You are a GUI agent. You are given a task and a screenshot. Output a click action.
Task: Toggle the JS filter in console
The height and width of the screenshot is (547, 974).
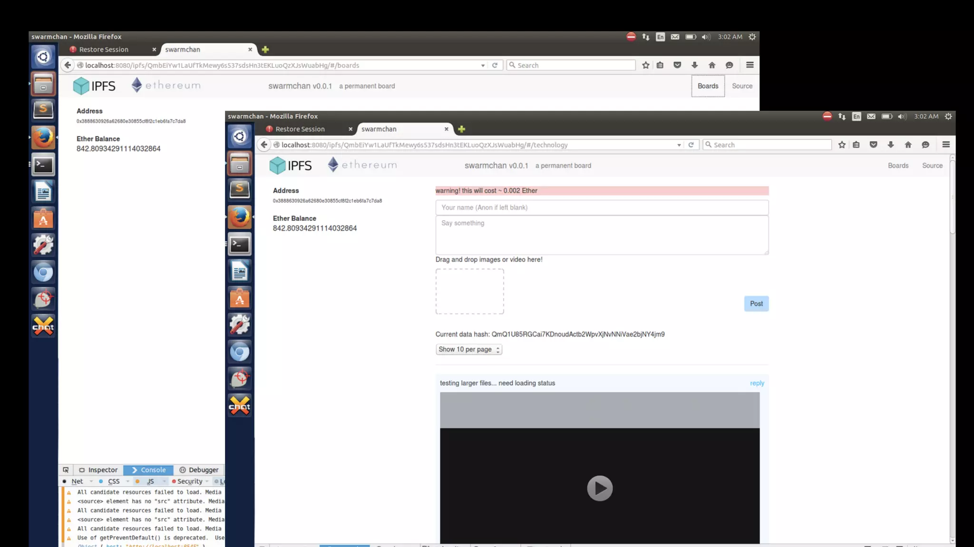(150, 481)
